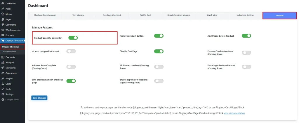Image resolution: width=299 pixels, height=123 pixels.
Task: Switch to One Page Checkout tab
Action: (112, 15)
